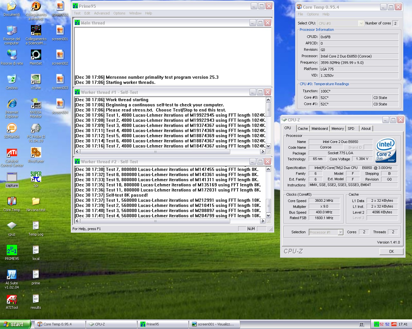Open the Help menu in Core Temp
The height and width of the screenshot is (329, 412).
[x=326, y=14]
